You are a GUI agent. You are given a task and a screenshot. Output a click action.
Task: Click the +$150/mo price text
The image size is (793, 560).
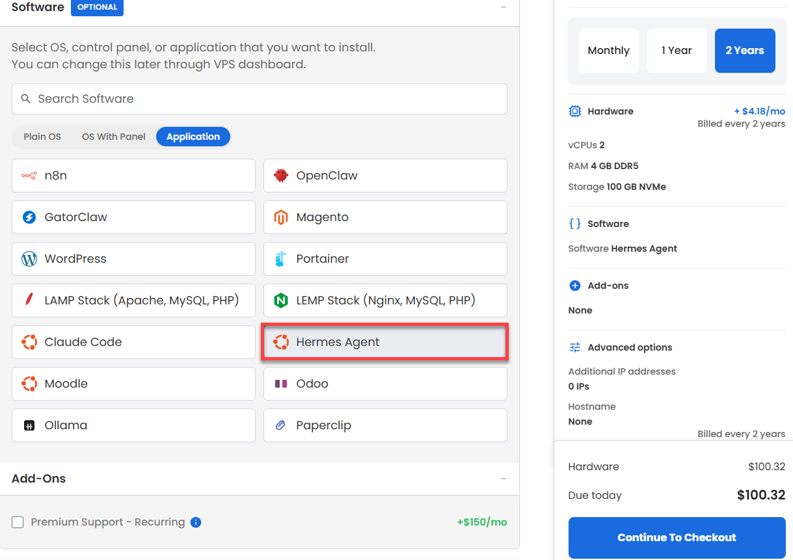(482, 522)
